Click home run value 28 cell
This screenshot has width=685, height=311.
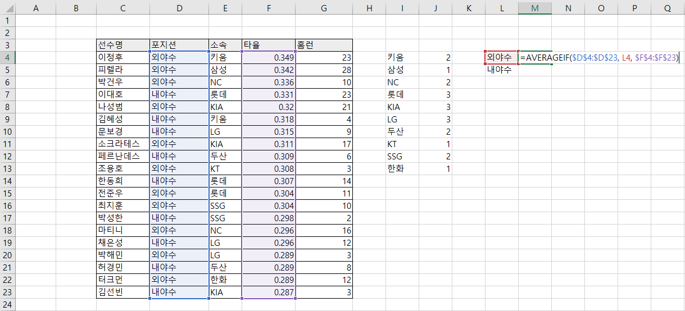(x=324, y=70)
